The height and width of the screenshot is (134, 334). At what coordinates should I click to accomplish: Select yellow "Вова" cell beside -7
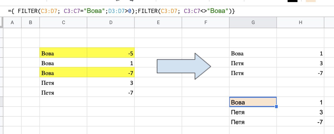click(63, 73)
